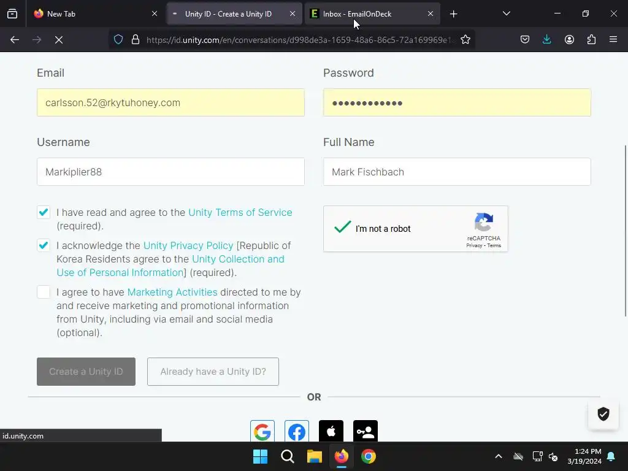
Task: Launch Google Chrome from the taskbar
Action: 369,456
